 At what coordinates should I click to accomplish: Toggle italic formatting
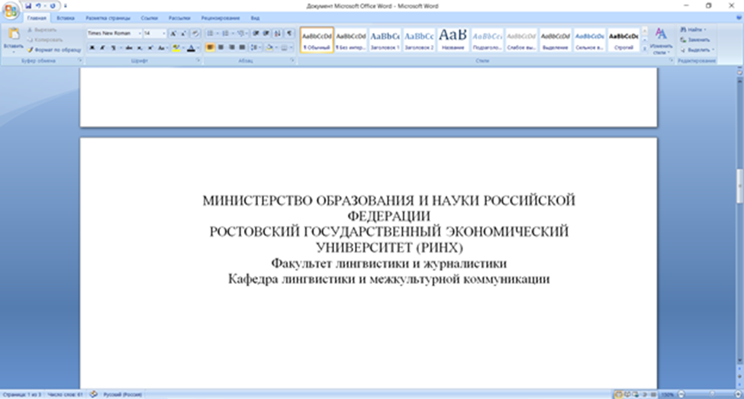point(102,48)
